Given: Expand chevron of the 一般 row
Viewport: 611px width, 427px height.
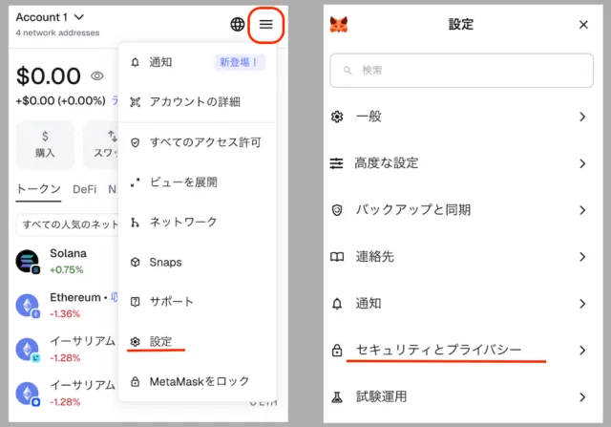Looking at the screenshot, I should [582, 117].
